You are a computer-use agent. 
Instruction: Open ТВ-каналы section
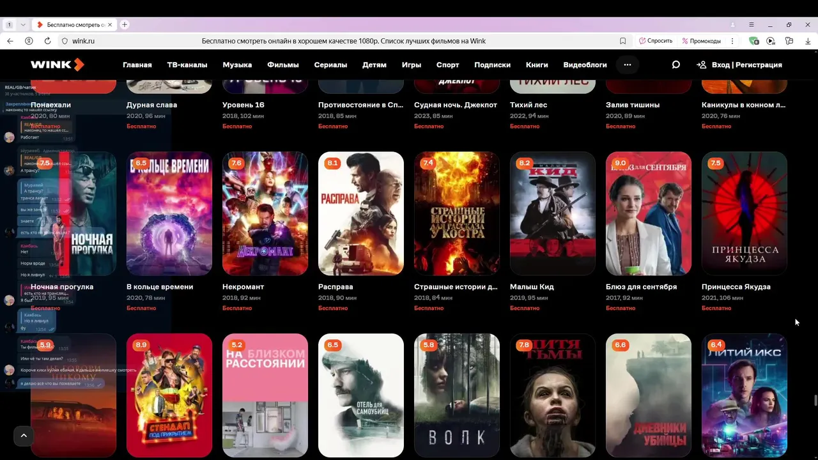click(x=187, y=65)
